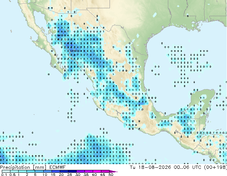The width and height of the screenshot is (227, 176).
Task: Click the legend swatch between 0.1 and 0.5
Action: coord(6,171)
